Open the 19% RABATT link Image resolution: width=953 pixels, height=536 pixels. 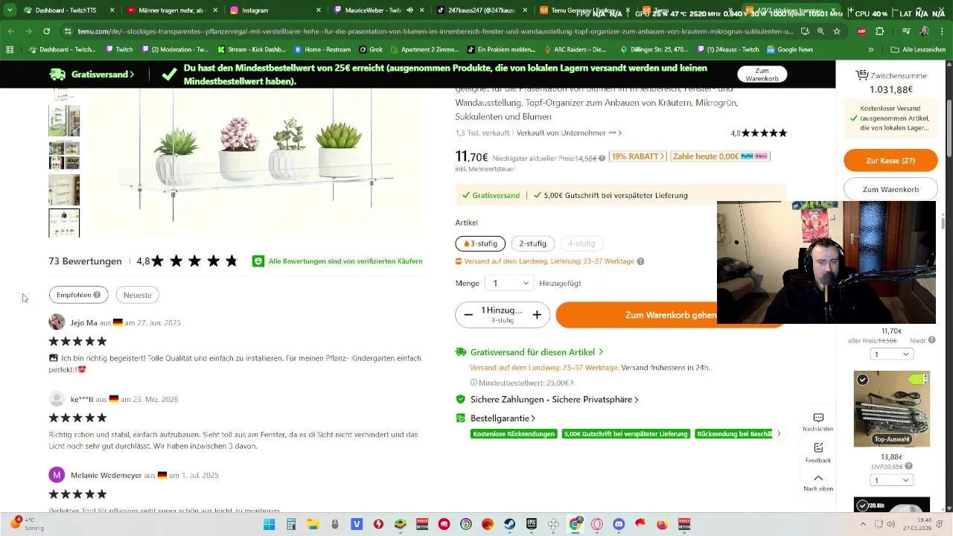(638, 156)
